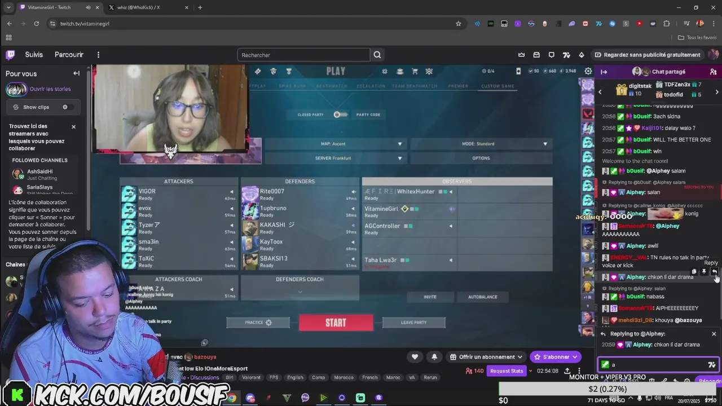Show previous gift leaderboard entry arrow

(600, 92)
